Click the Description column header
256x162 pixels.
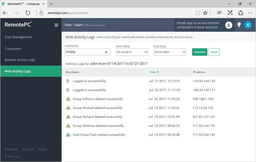click(72, 72)
